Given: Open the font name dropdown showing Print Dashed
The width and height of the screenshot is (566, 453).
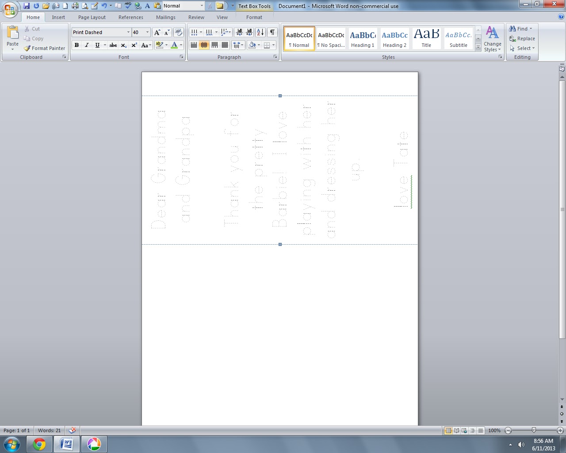Looking at the screenshot, I should (128, 32).
